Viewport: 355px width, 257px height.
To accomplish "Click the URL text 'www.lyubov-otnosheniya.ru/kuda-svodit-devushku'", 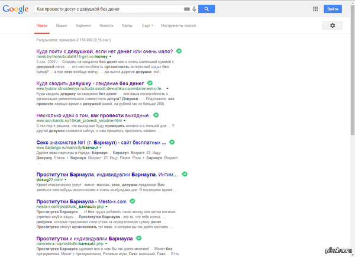I will pos(101,89).
